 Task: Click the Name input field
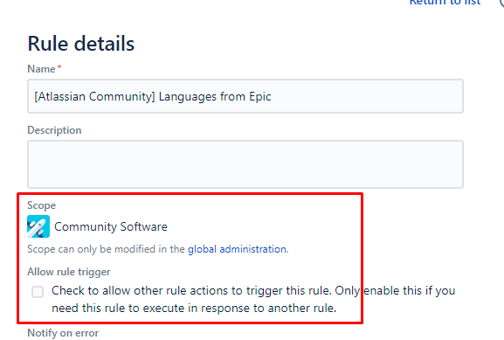(x=245, y=96)
